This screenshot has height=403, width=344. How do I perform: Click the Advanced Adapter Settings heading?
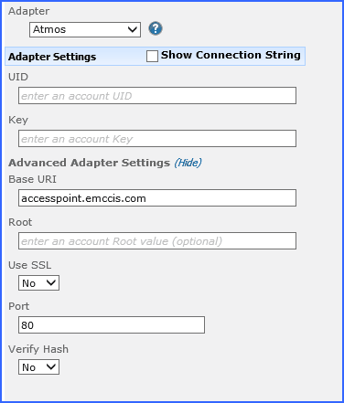click(89, 163)
